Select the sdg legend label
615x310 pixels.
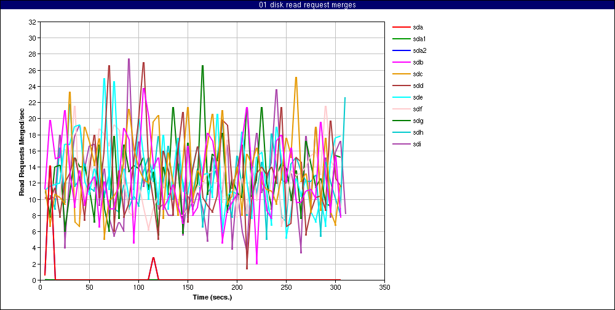(418, 121)
